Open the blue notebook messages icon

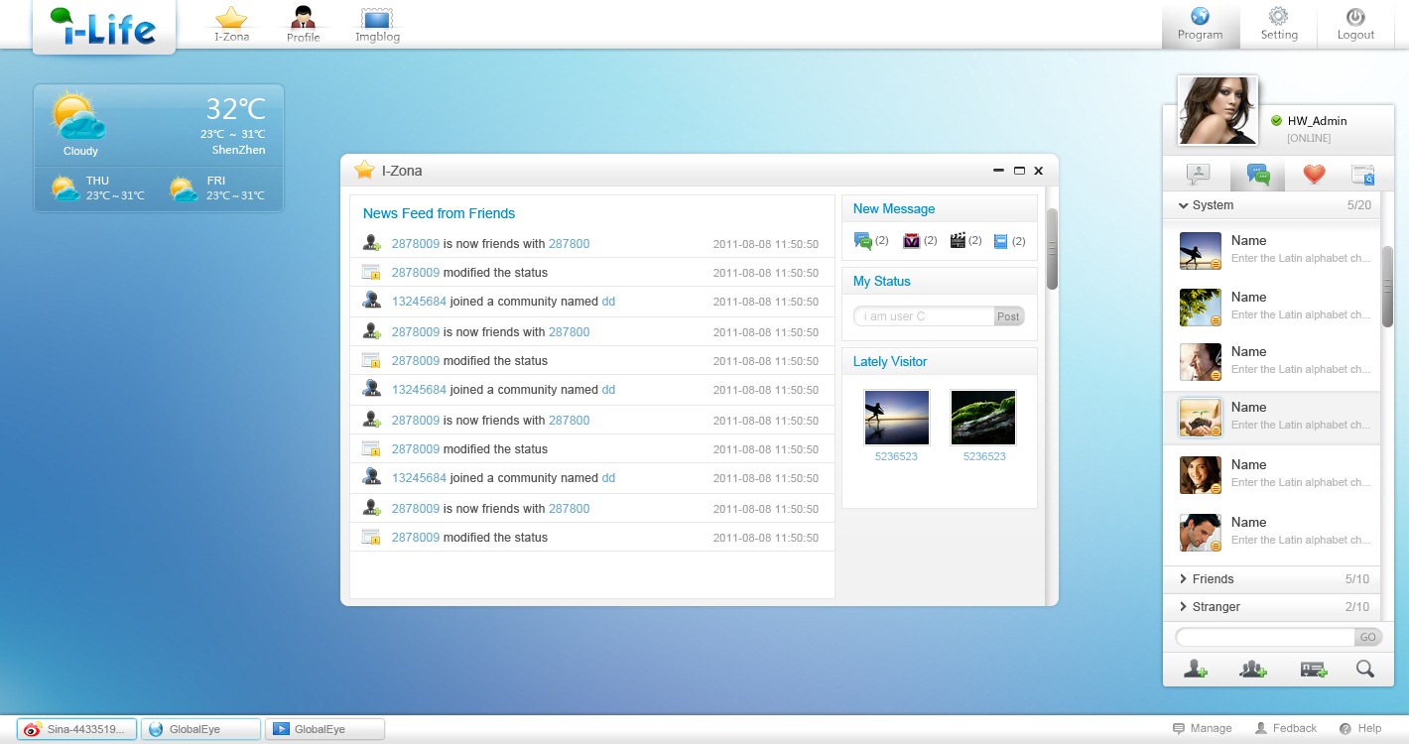(1000, 241)
